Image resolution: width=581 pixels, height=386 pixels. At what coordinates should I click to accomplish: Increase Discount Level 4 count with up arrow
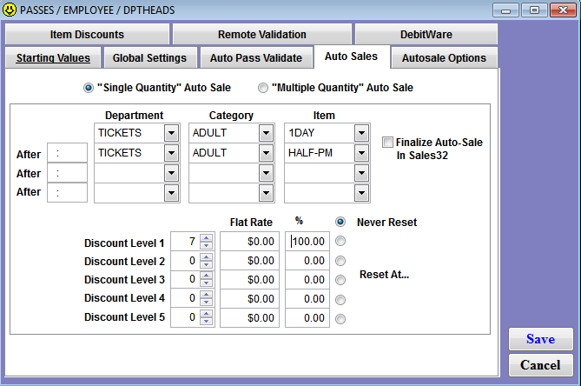(207, 295)
